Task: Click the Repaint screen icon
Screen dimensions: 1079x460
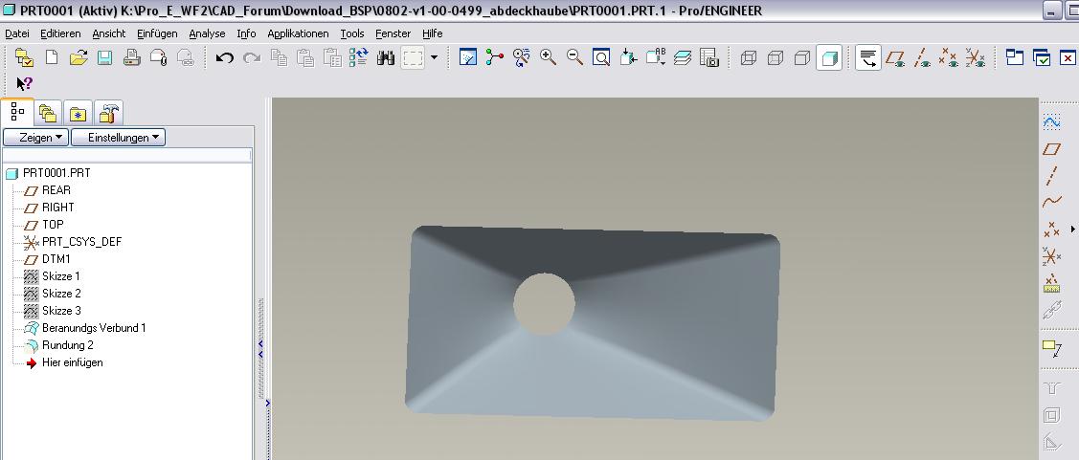Action: pos(468,57)
